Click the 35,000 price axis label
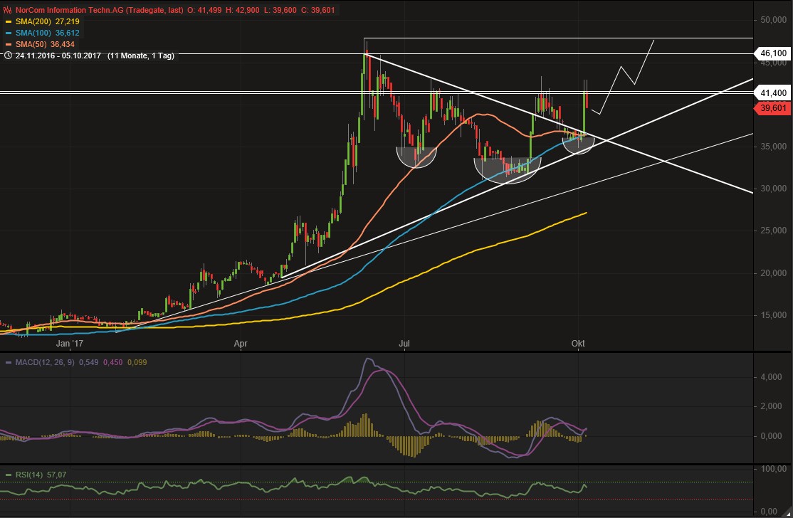 coord(773,147)
